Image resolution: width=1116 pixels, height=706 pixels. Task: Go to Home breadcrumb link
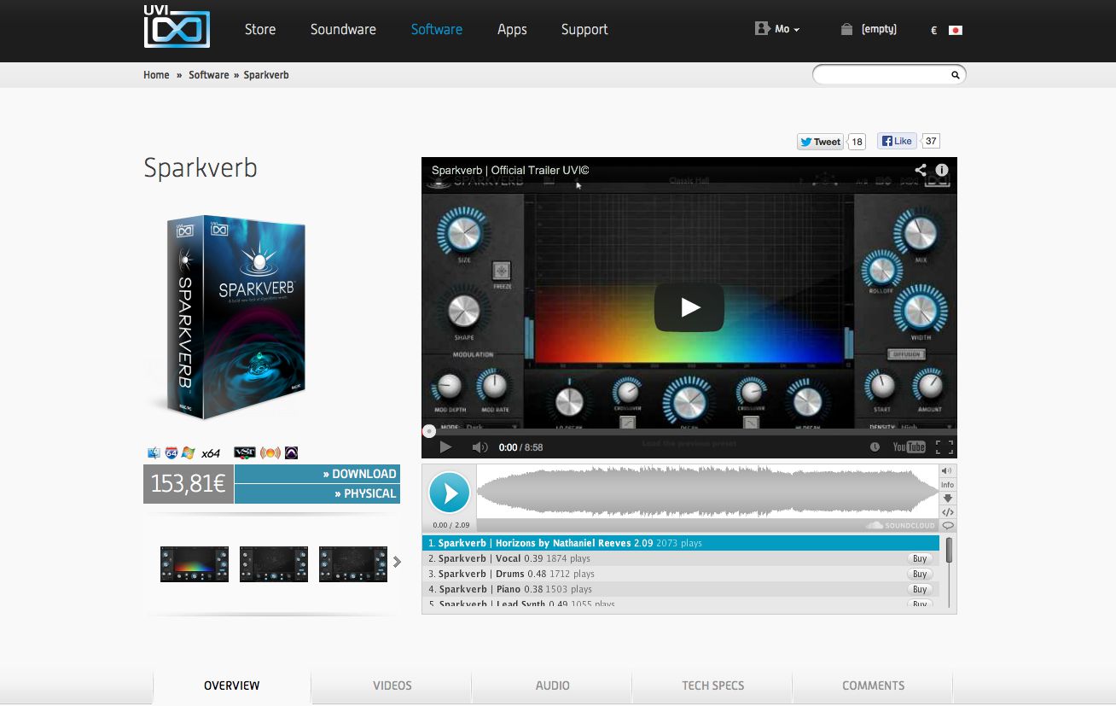(x=156, y=75)
